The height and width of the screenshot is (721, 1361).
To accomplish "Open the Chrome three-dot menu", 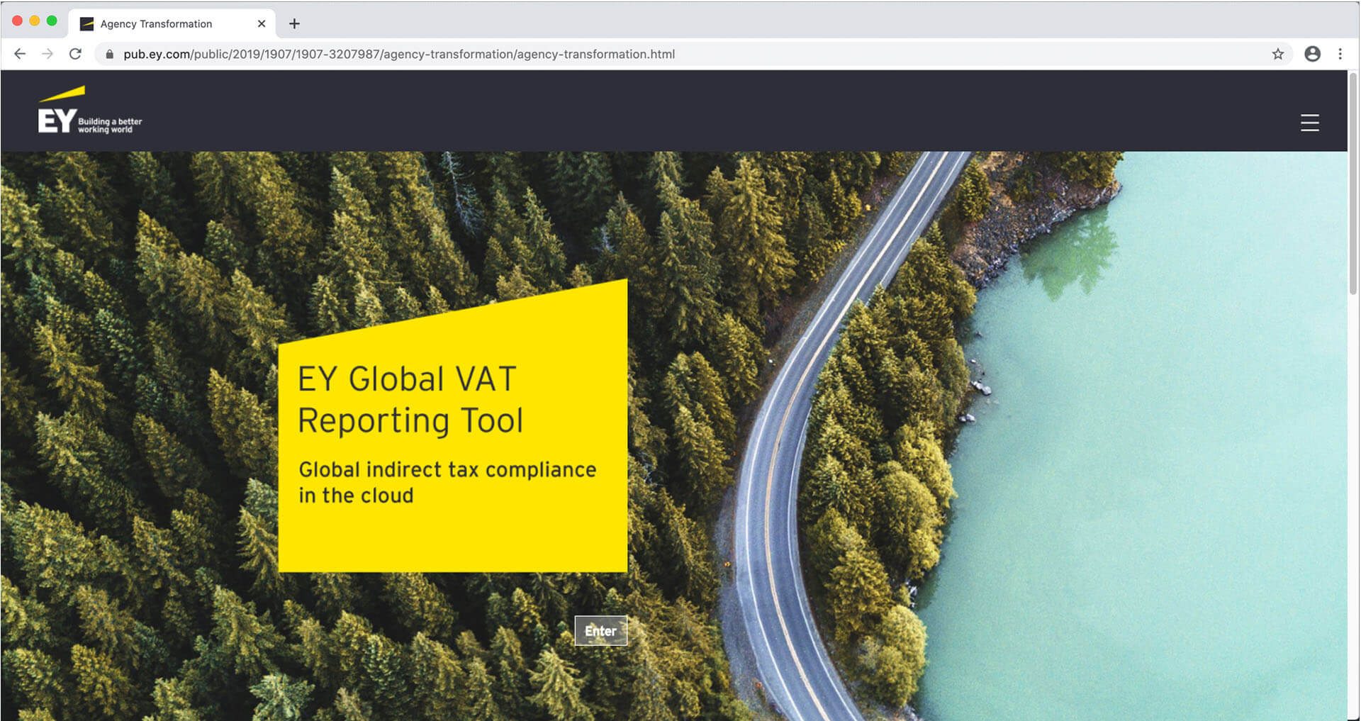I will coord(1340,54).
